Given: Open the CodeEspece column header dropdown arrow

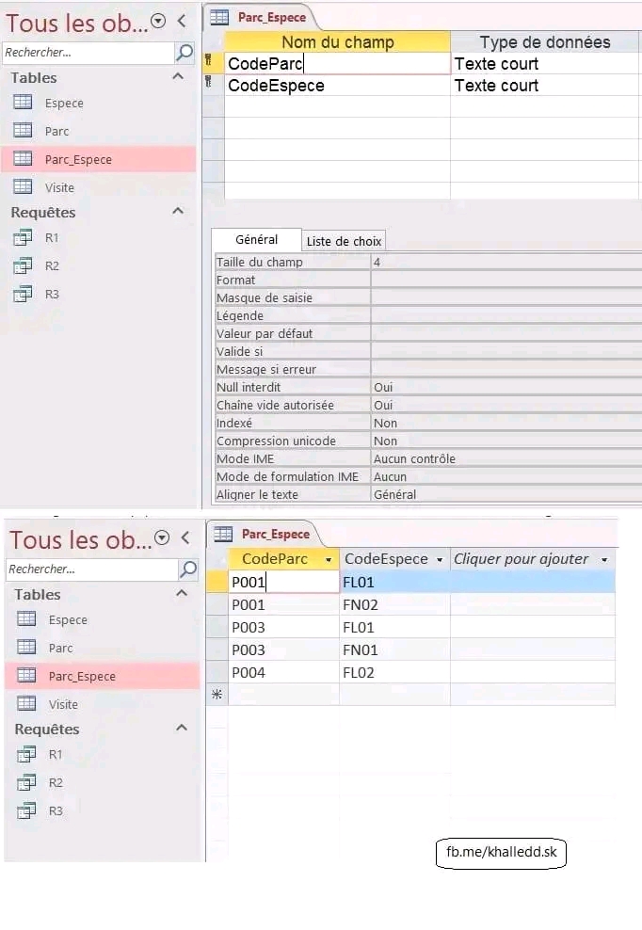Looking at the screenshot, I should (439, 560).
